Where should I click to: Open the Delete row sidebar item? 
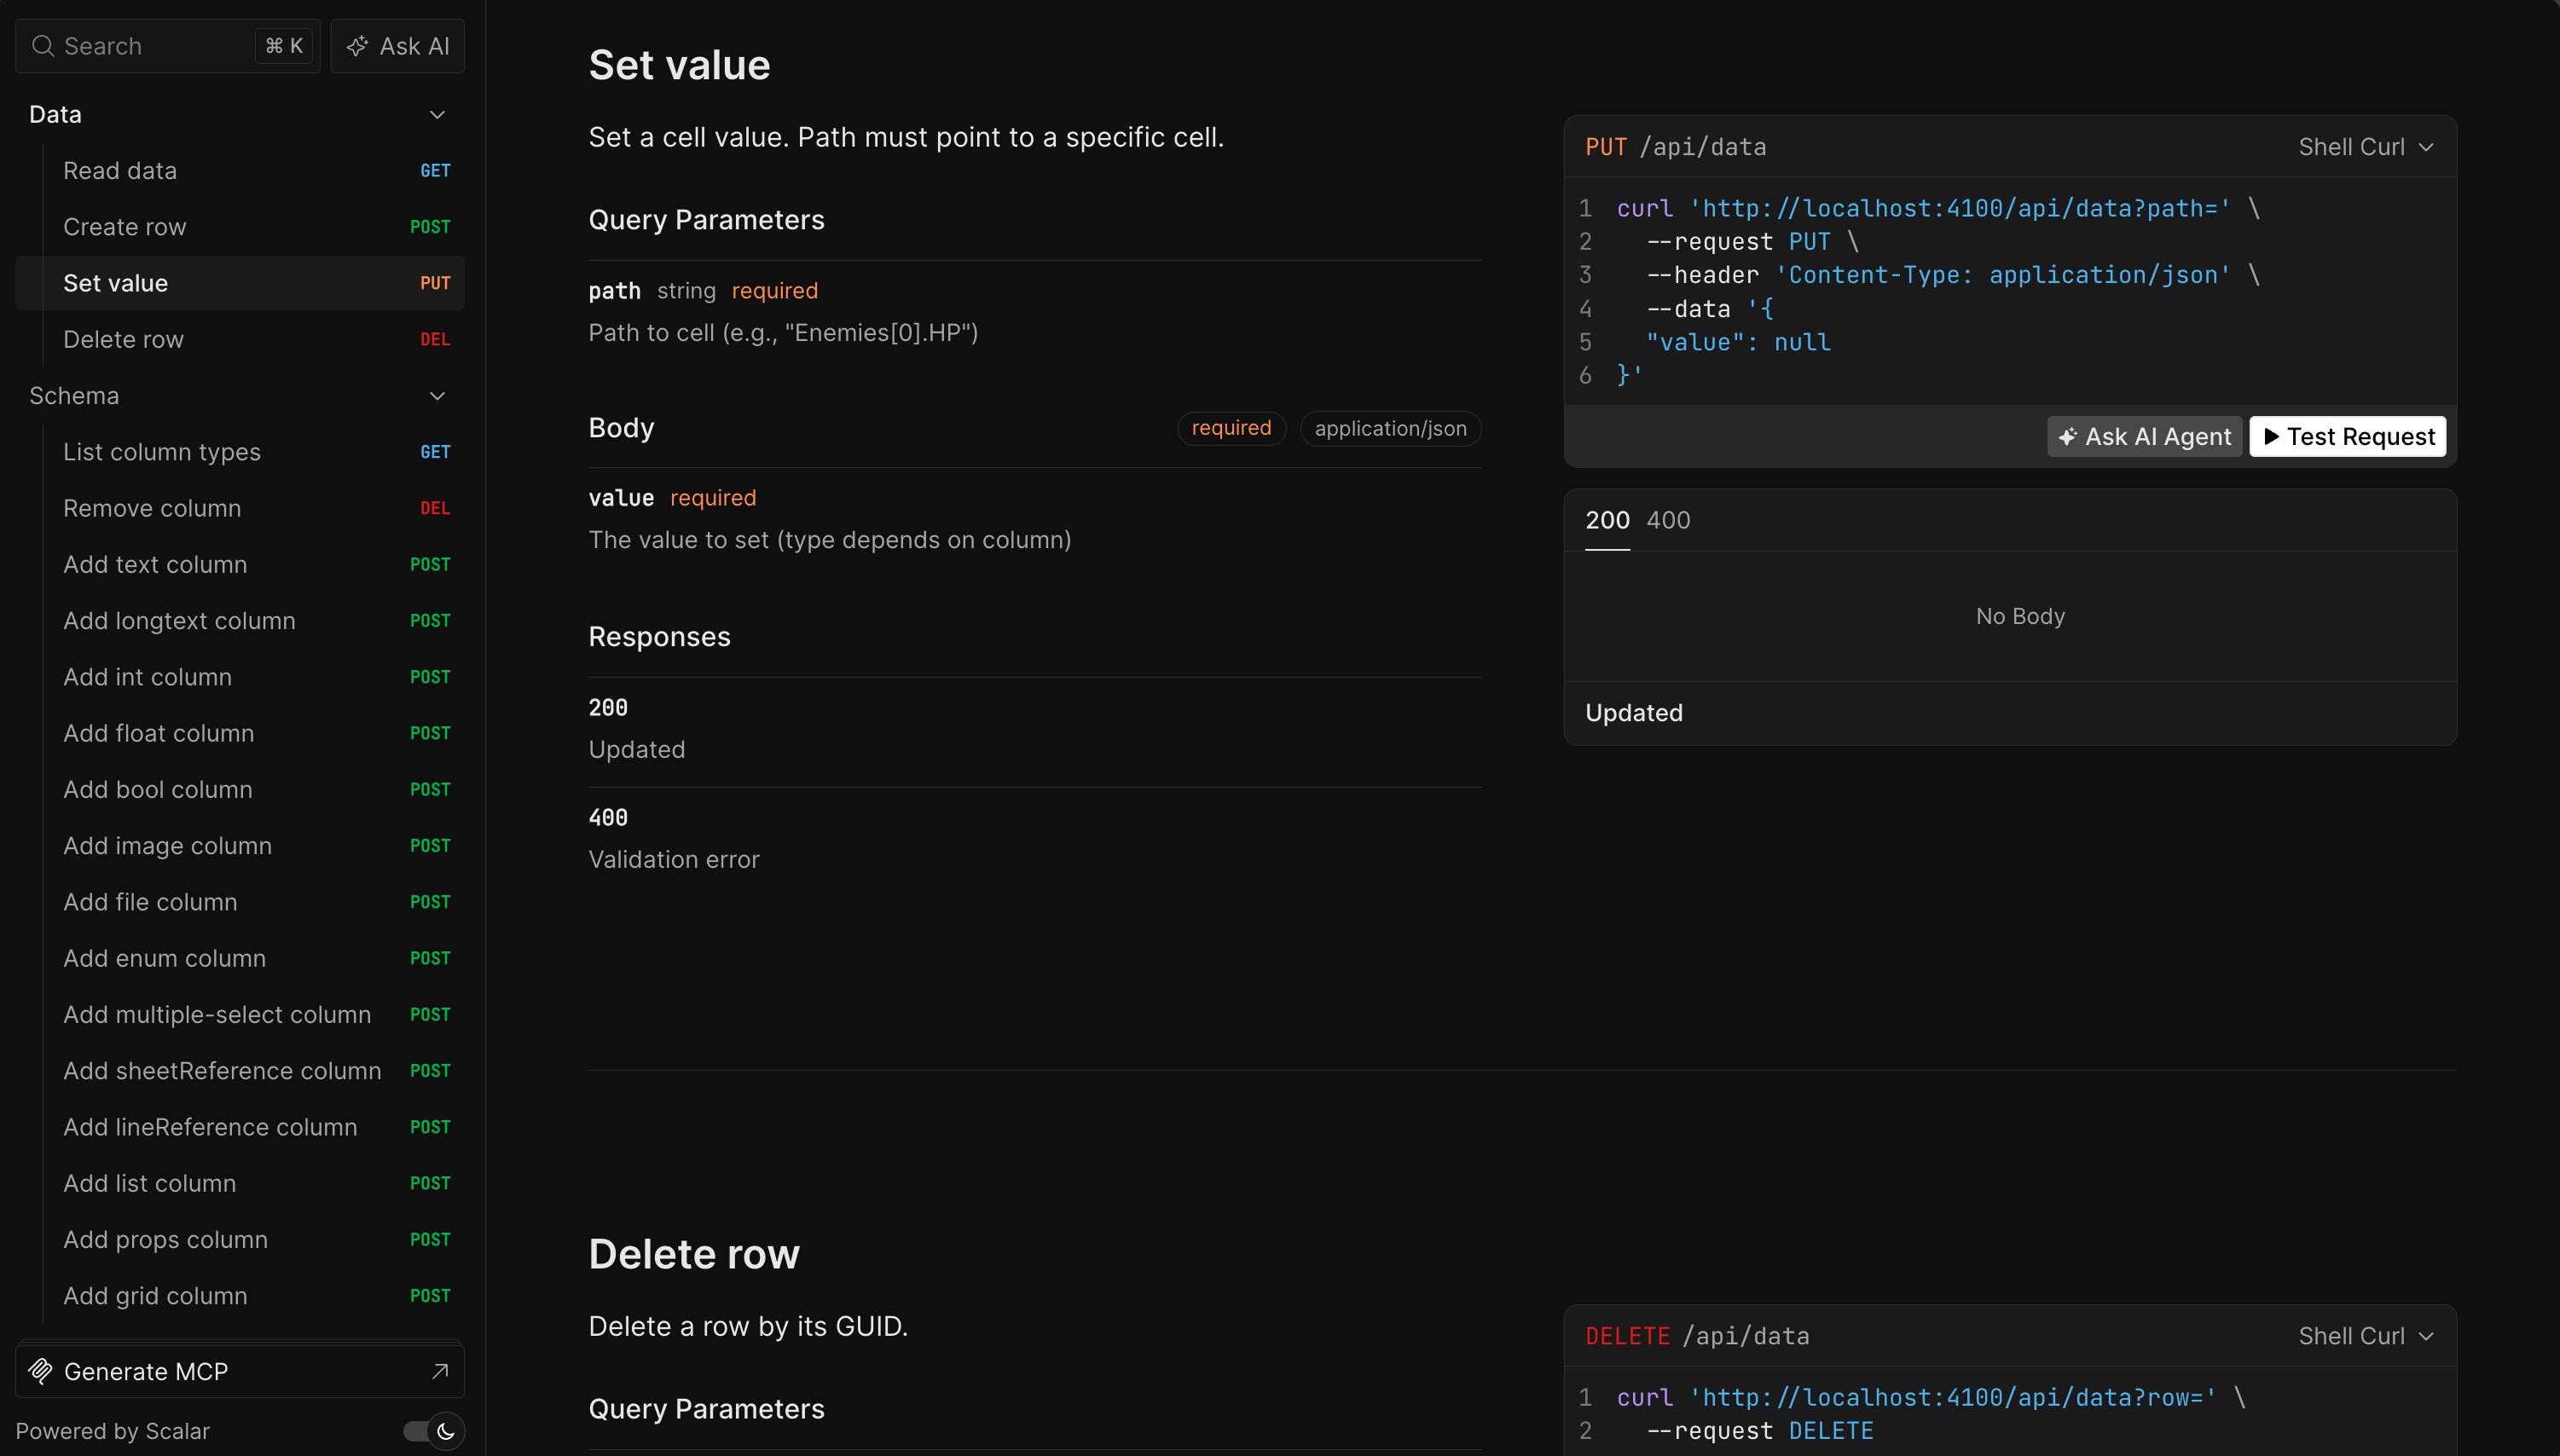[x=123, y=340]
